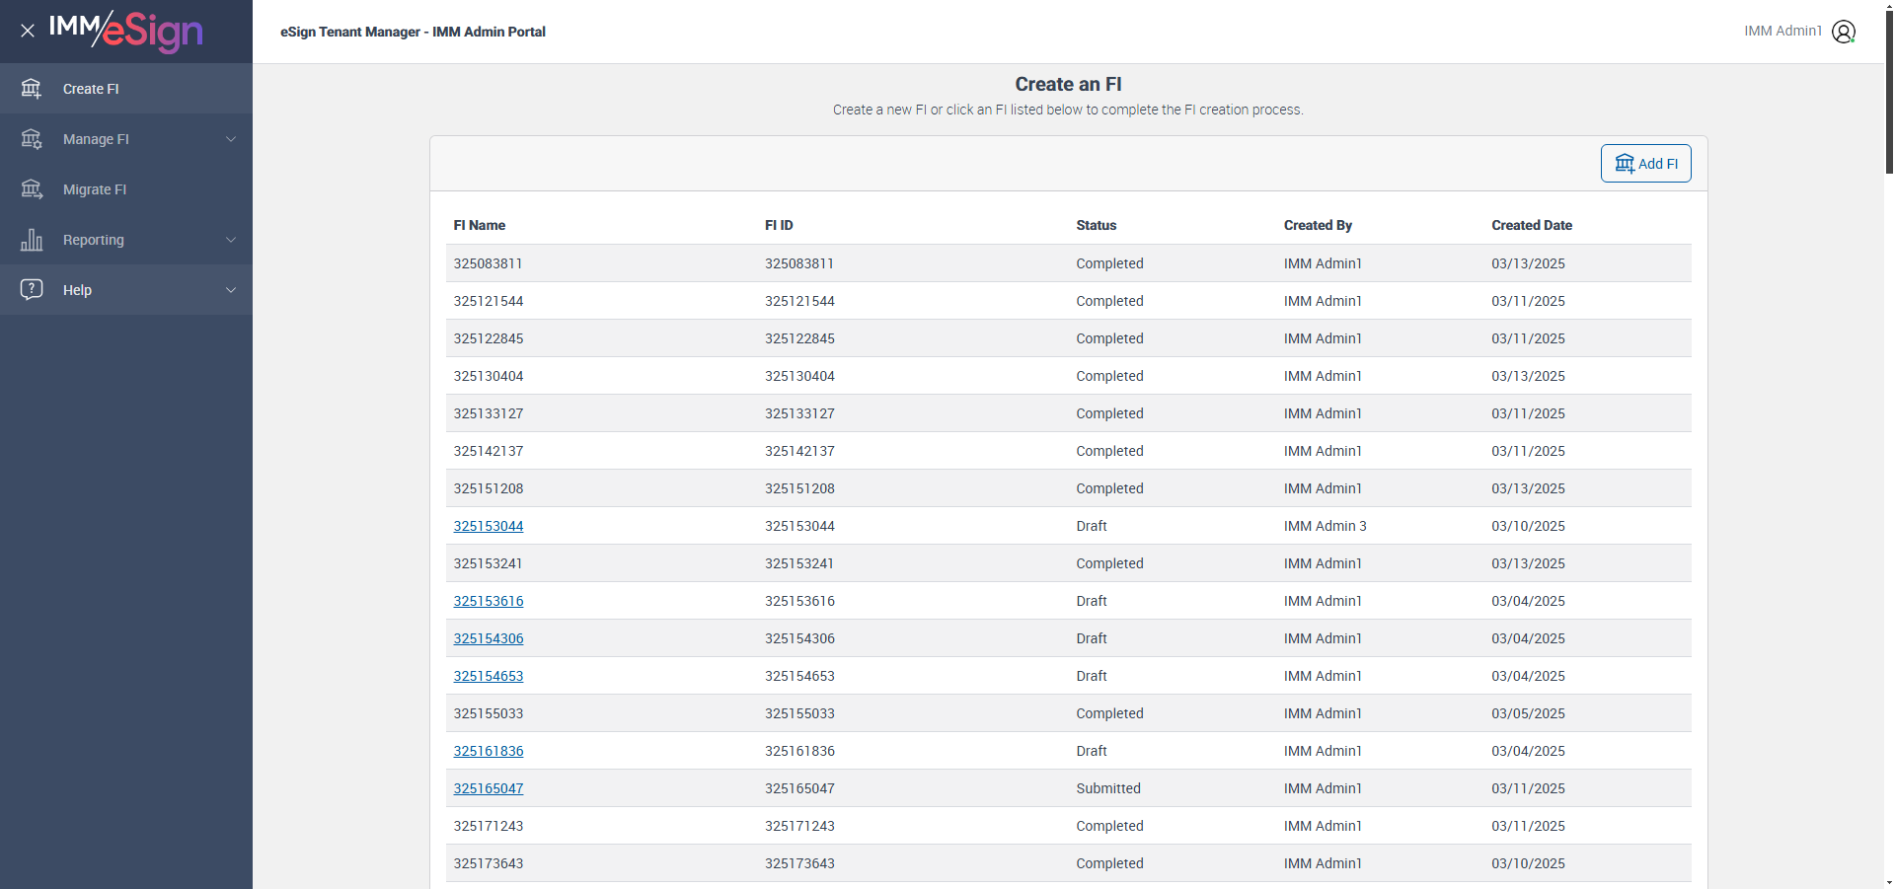
Task: Expand the Reporting menu chevron
Action: (x=231, y=240)
